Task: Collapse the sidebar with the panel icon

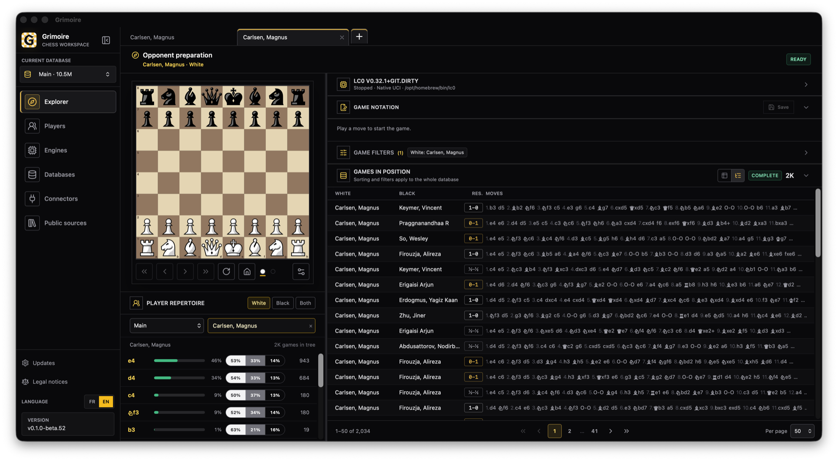Action: [106, 40]
